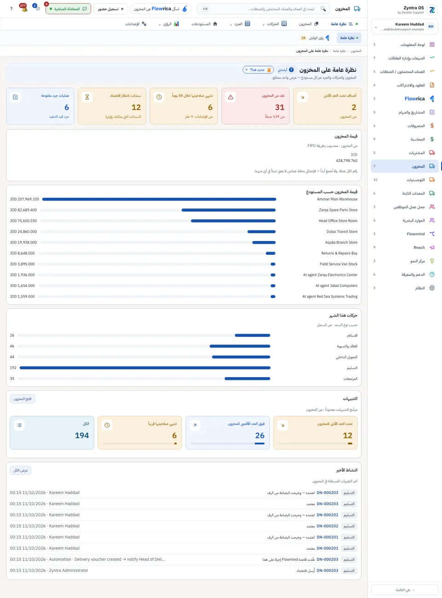This screenshot has width=442, height=598.
Task: Dismiss the جديد هنا؟ chip with its X
Action: coord(246,70)
